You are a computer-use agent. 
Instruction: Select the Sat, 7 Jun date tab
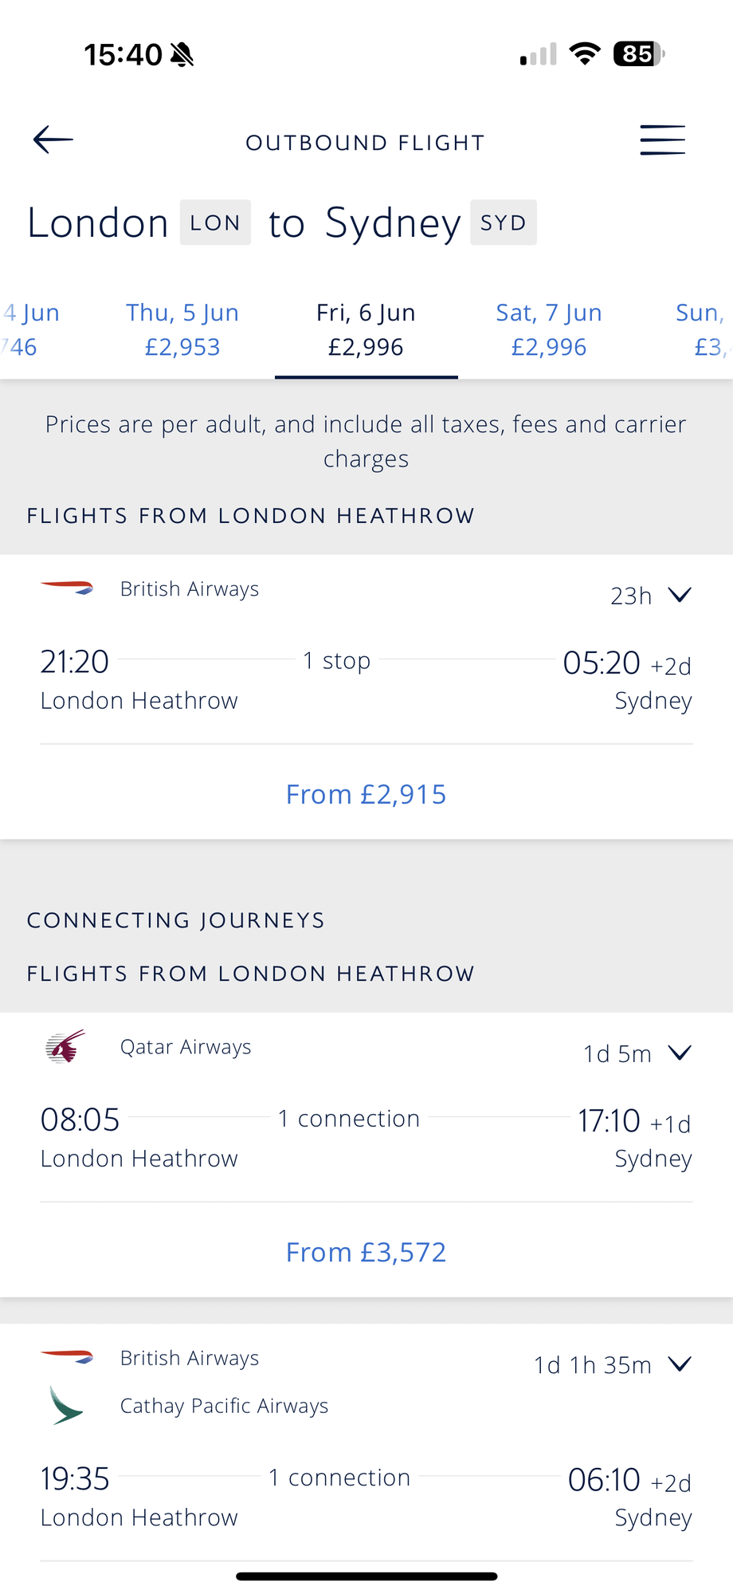point(549,329)
